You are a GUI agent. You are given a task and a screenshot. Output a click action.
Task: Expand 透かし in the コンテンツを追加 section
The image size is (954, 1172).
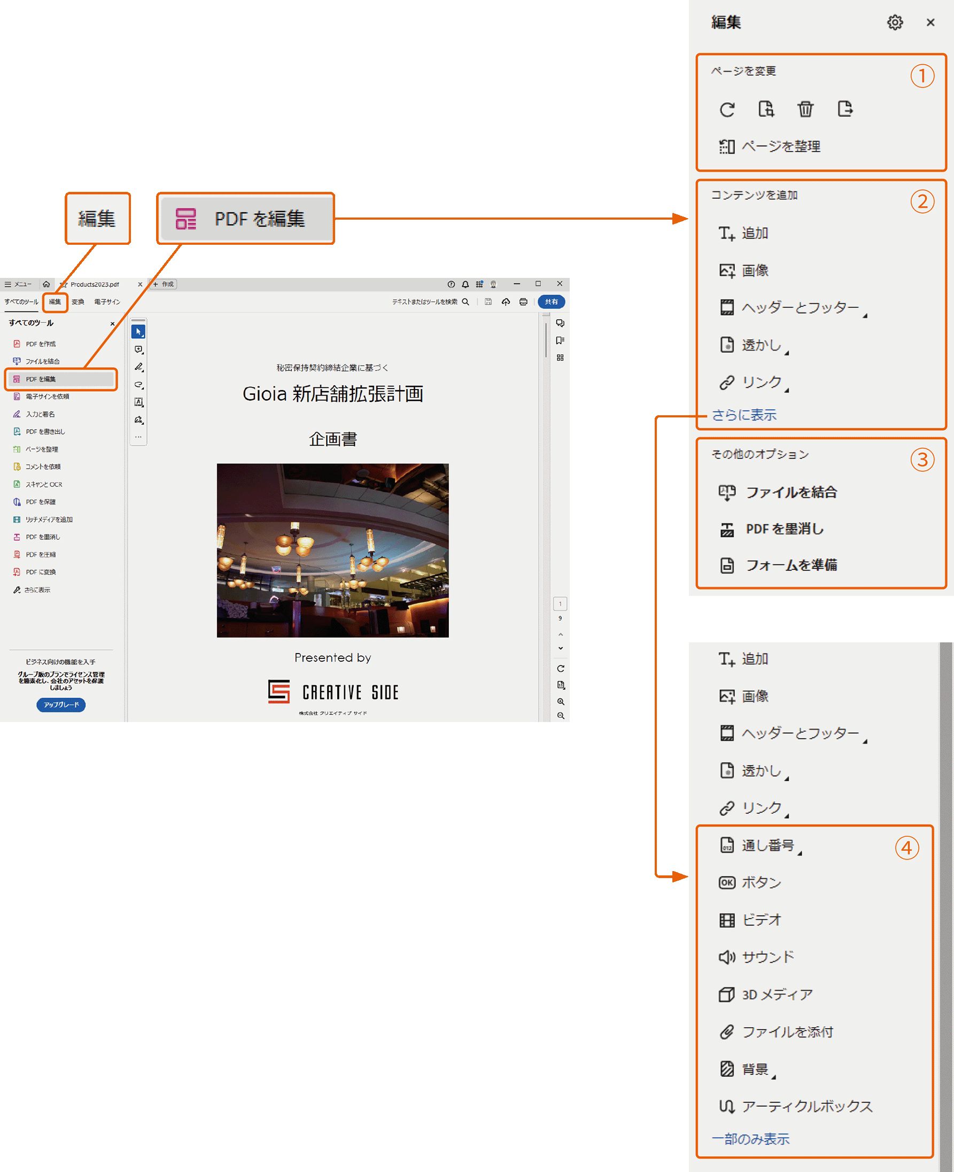[755, 345]
